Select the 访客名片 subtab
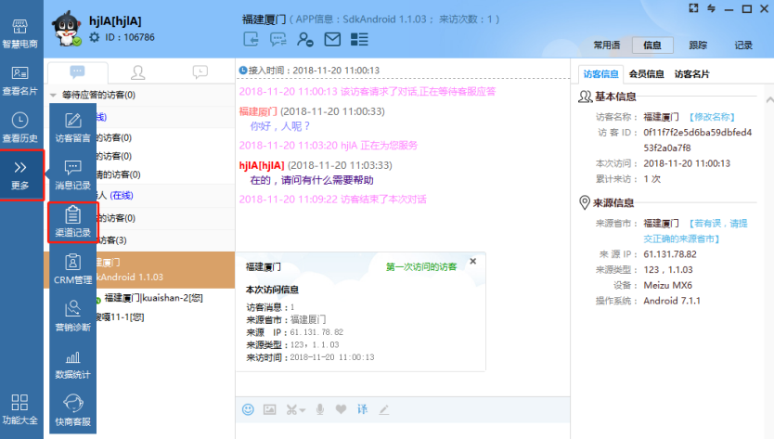The height and width of the screenshot is (439, 774). tap(692, 74)
